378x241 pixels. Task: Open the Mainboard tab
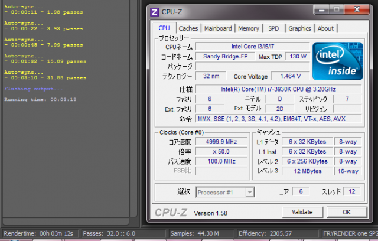coord(218,28)
